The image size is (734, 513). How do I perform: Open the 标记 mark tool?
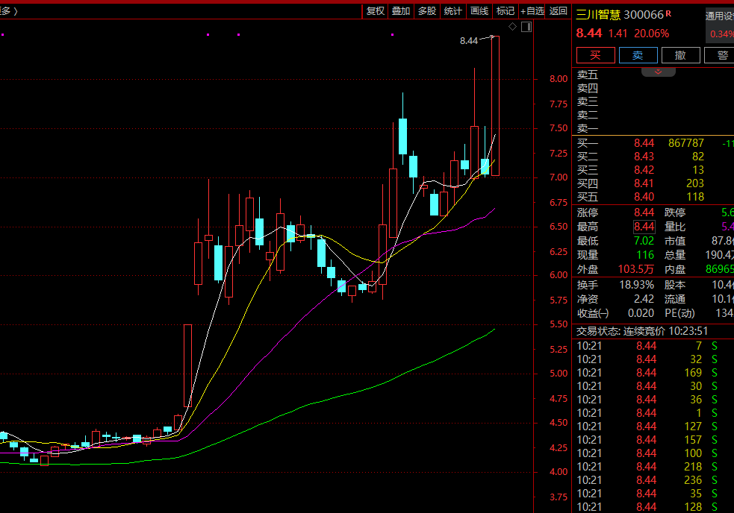coord(506,10)
